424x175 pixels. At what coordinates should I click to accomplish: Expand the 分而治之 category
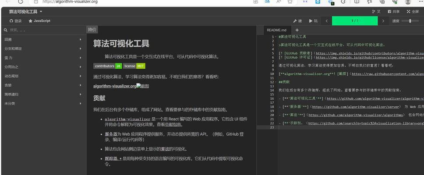[x=43, y=66]
